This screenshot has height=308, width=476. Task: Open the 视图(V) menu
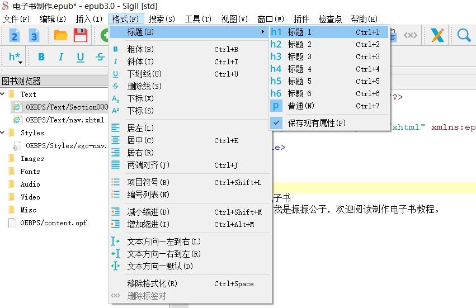(234, 19)
